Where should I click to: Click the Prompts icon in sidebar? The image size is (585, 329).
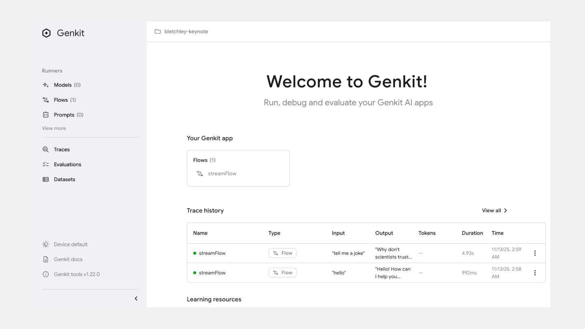pyautogui.click(x=45, y=115)
